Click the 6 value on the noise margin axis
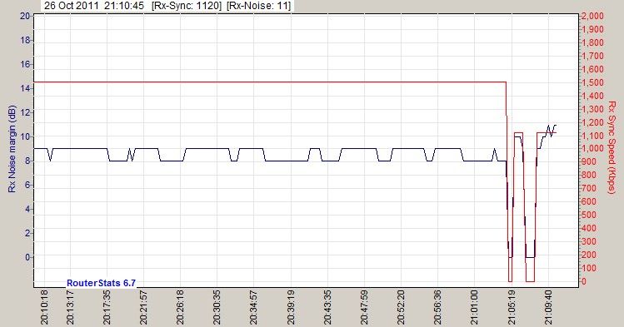 point(27,186)
